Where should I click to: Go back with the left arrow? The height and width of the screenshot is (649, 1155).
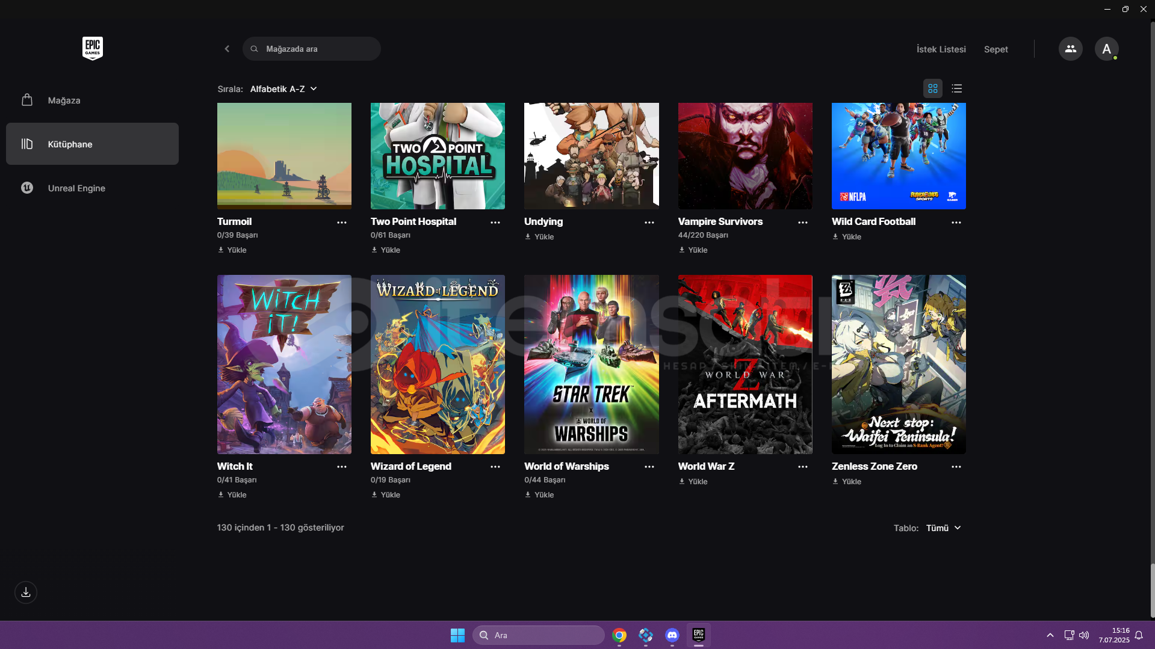[227, 49]
